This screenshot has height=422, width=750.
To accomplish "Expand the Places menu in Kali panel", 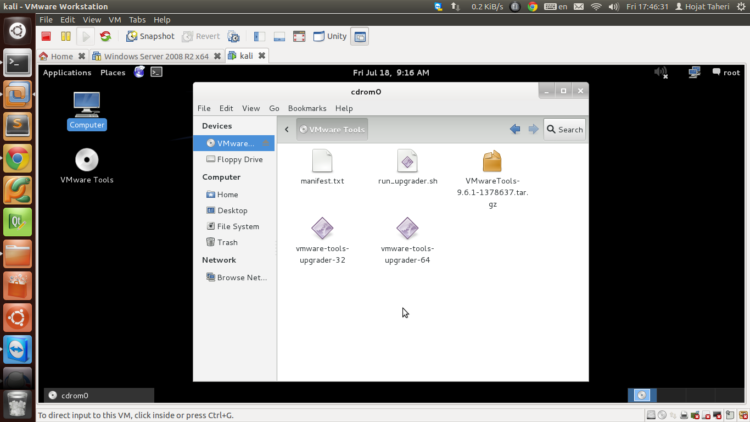I will (113, 73).
